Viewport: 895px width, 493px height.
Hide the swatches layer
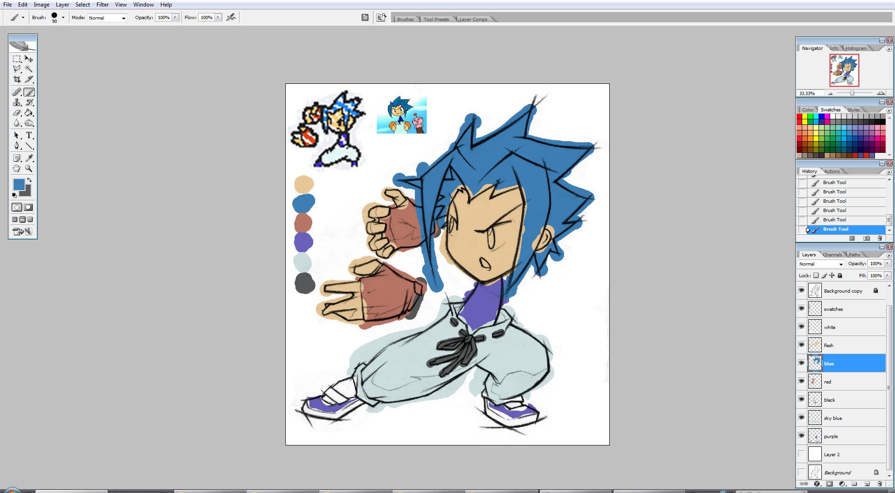pos(801,308)
